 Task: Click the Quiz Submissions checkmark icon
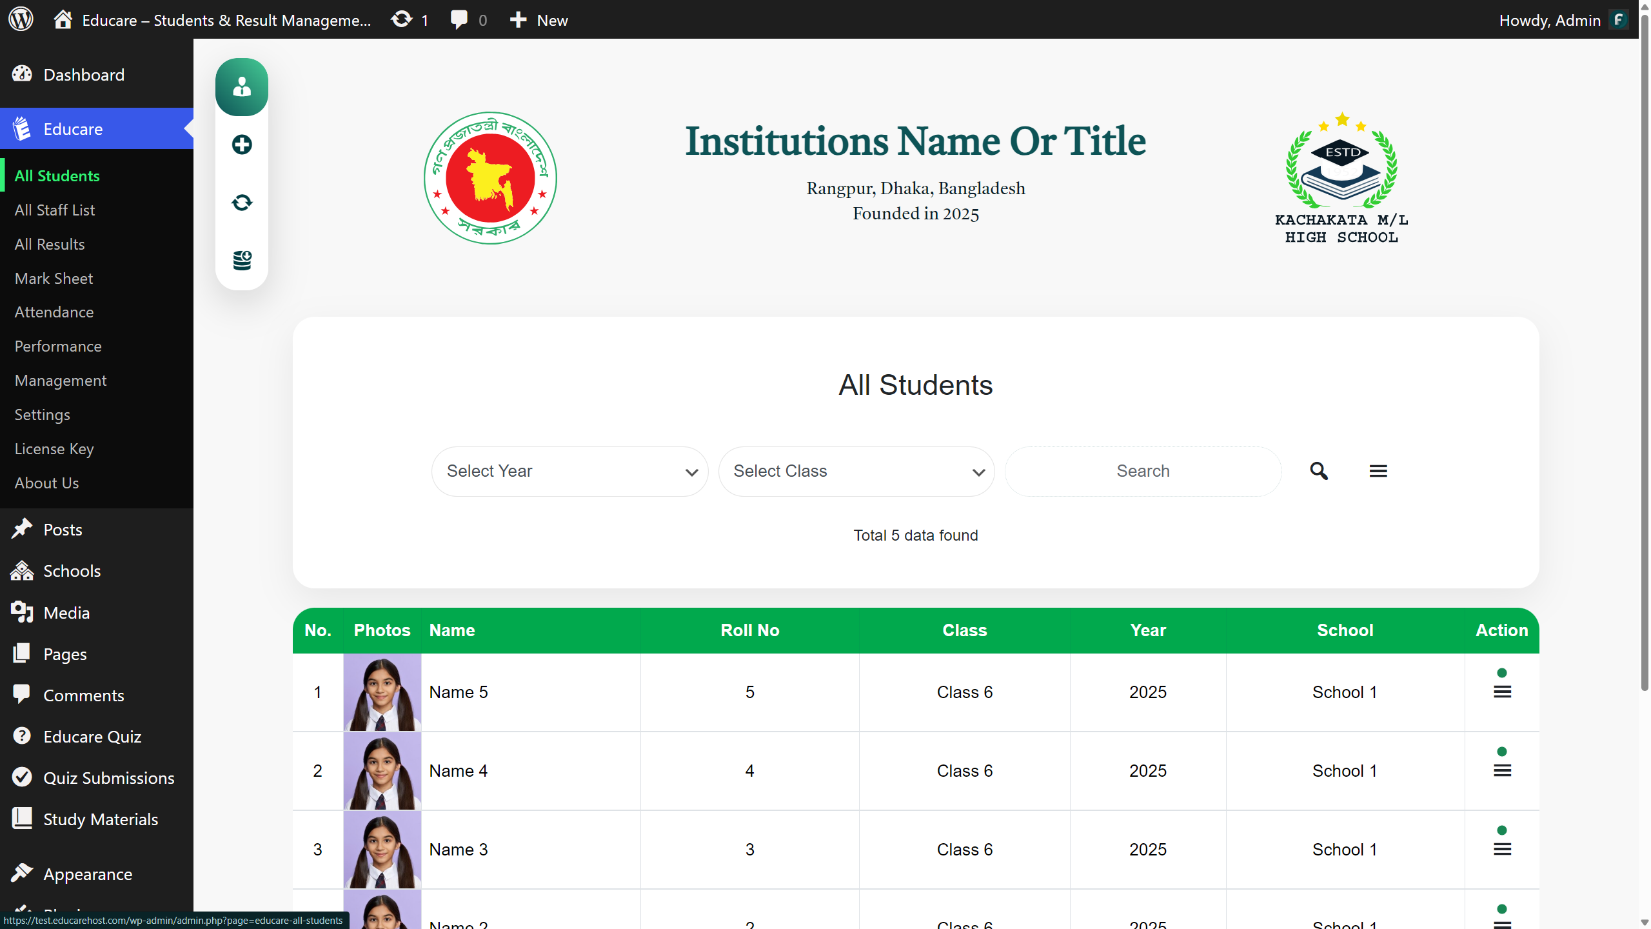click(x=22, y=777)
